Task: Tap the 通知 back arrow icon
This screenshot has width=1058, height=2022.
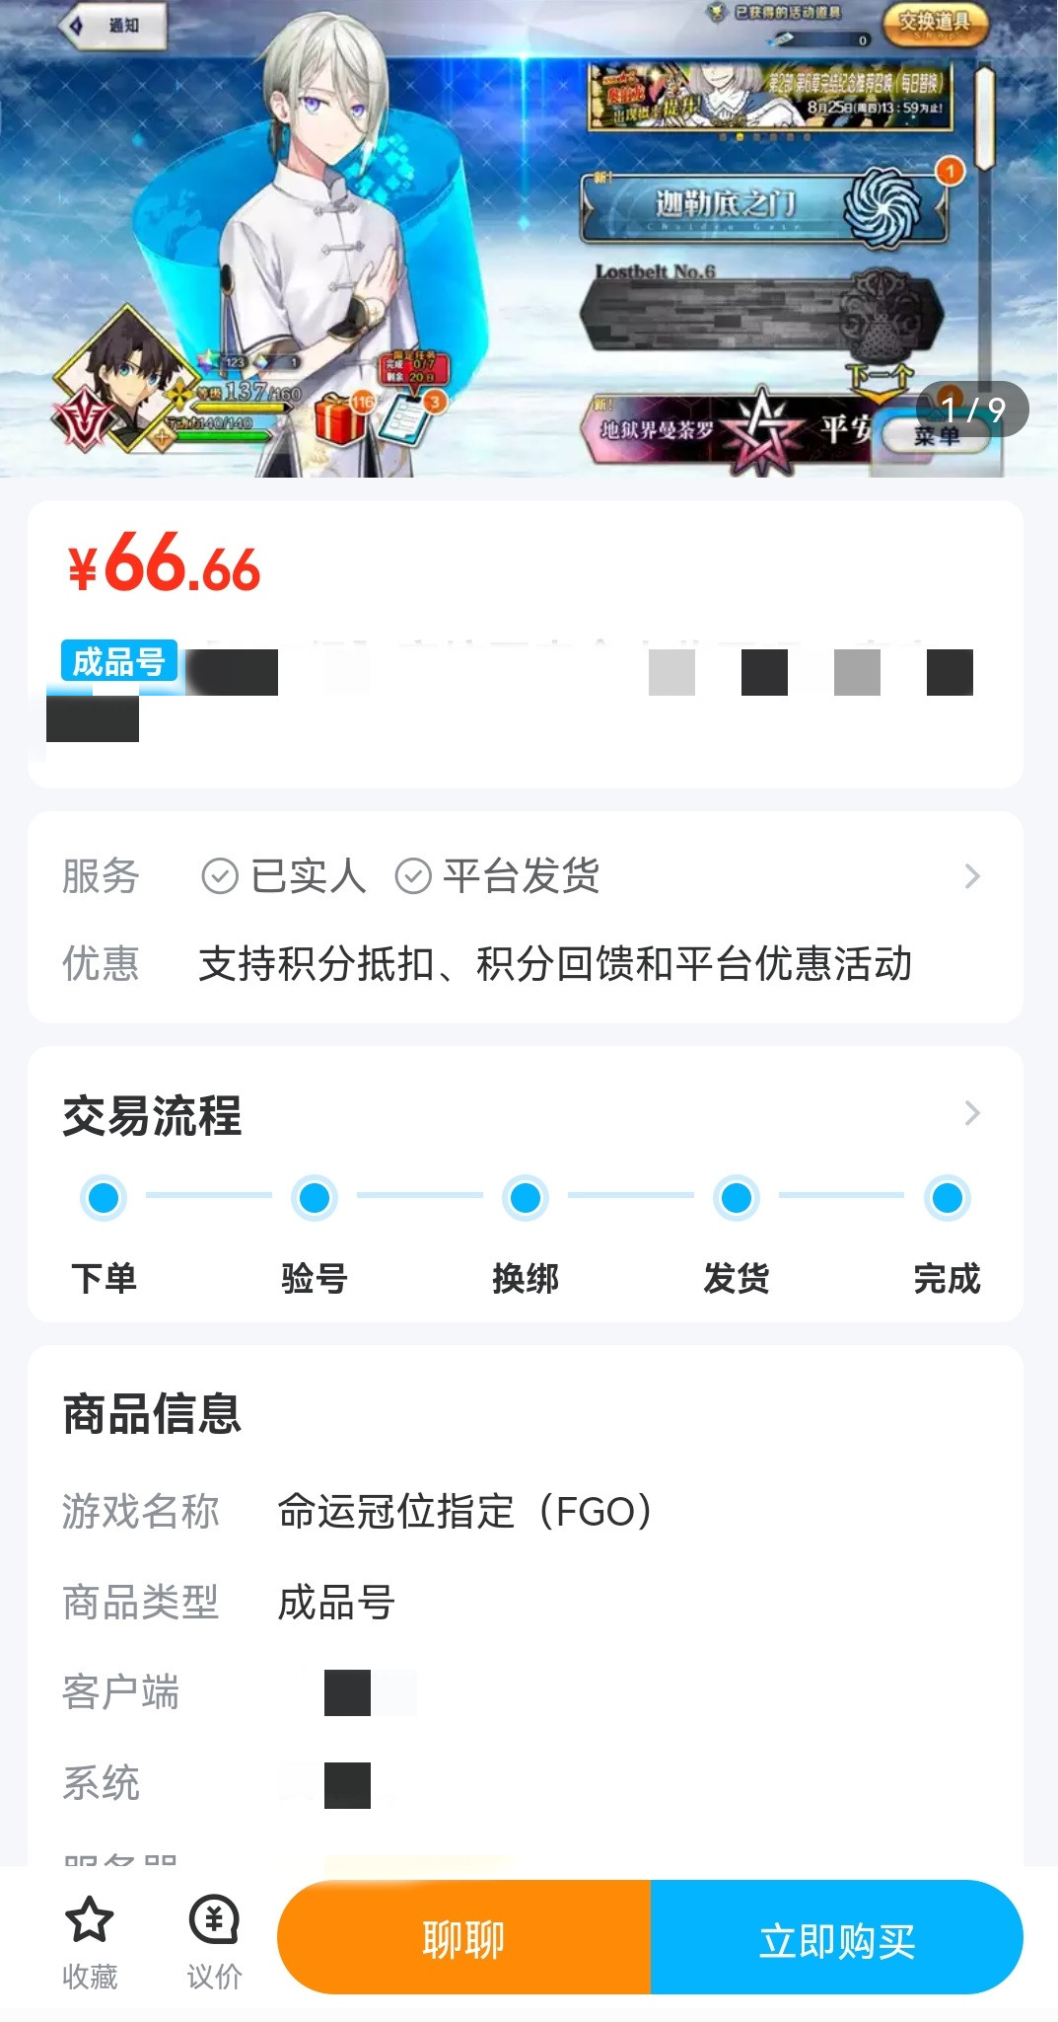Action: [x=76, y=26]
